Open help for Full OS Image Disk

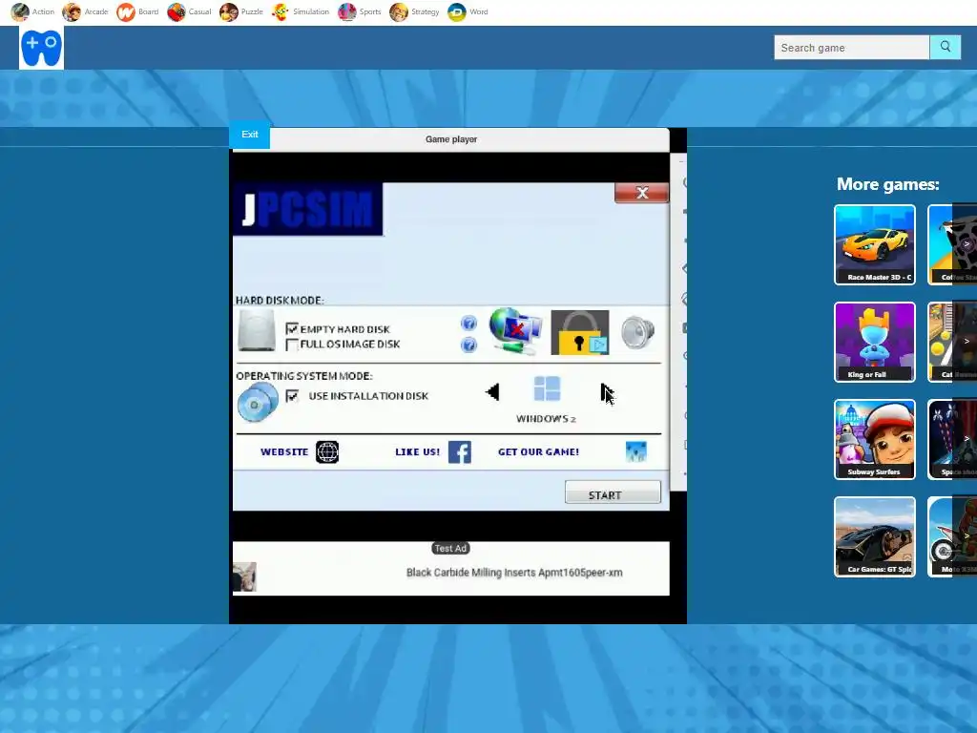(468, 345)
